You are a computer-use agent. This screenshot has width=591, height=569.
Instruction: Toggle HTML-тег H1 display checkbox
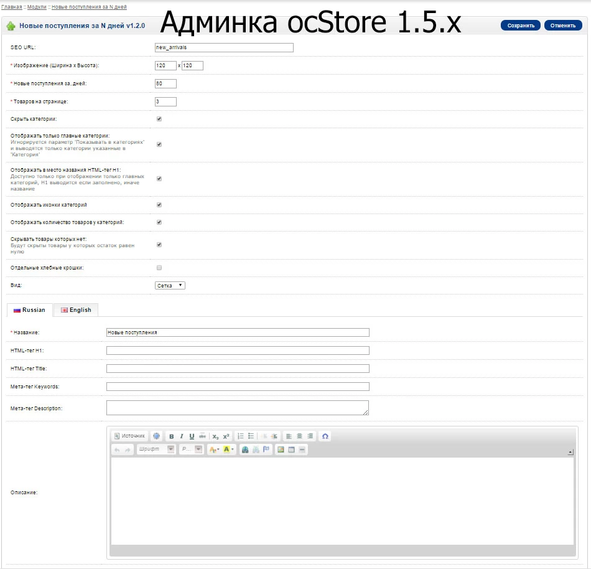coord(159,179)
